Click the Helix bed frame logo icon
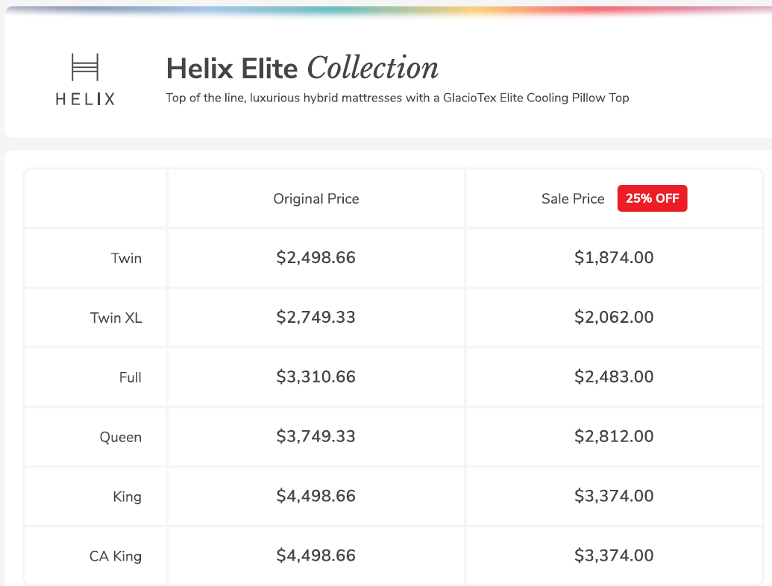772x586 pixels. pyautogui.click(x=85, y=67)
